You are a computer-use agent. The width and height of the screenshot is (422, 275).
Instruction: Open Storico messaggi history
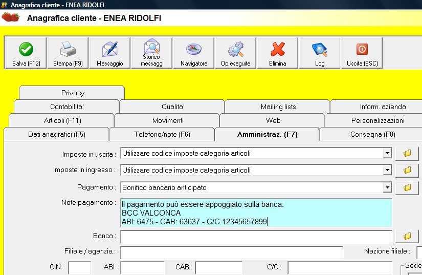[152, 53]
